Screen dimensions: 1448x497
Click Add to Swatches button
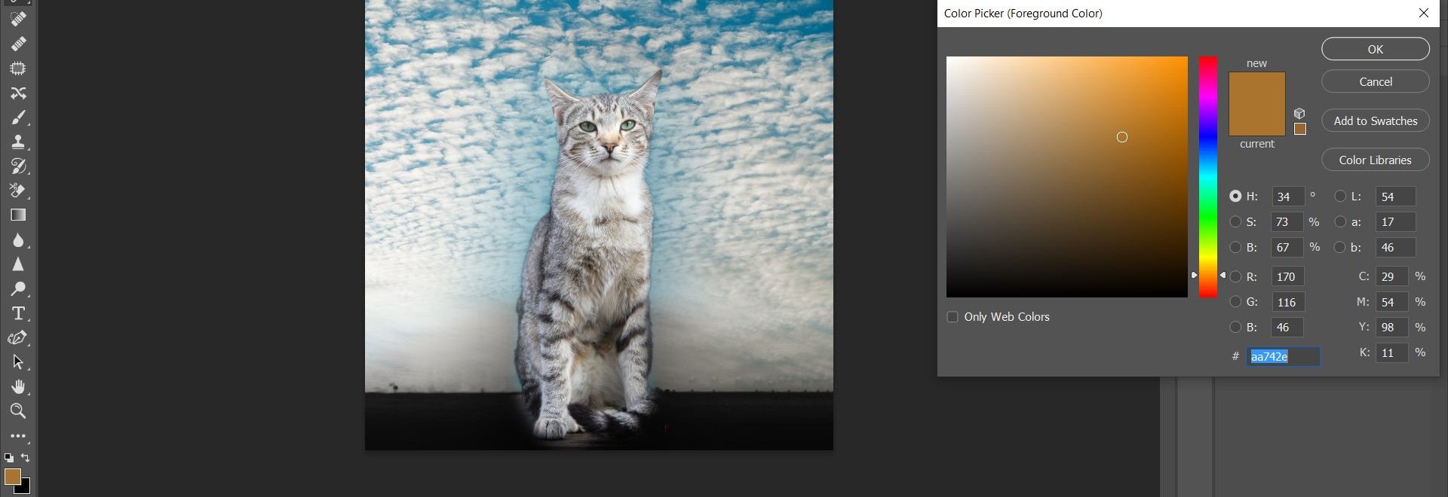point(1376,120)
